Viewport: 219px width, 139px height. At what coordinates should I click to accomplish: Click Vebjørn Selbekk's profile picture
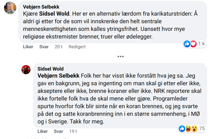[10, 8]
